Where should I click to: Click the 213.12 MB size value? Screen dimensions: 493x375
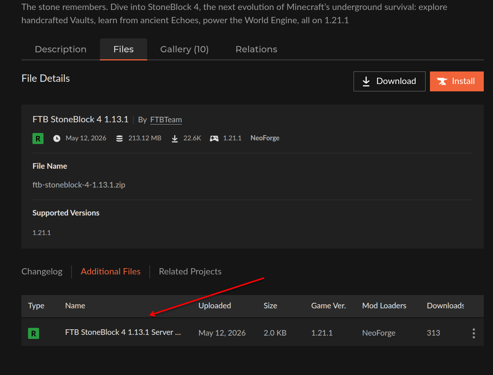click(145, 138)
